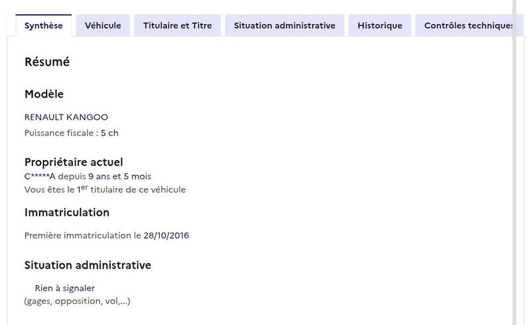Click the Situation administrative section heading

[88, 265]
